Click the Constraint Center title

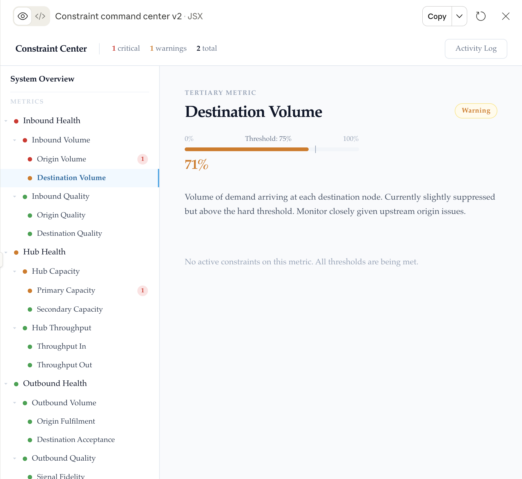pos(51,49)
